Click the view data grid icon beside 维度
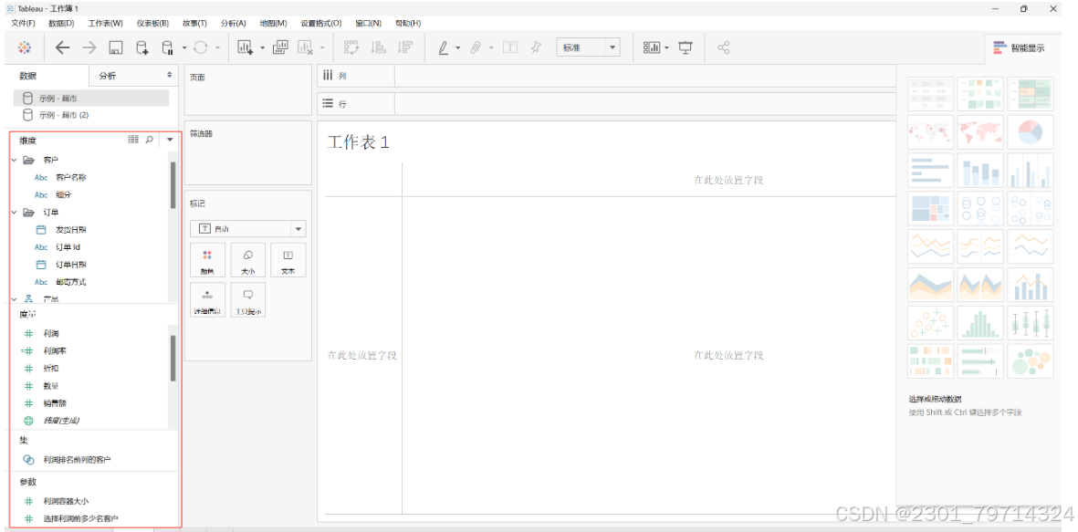This screenshot has height=532, width=1078. [133, 140]
